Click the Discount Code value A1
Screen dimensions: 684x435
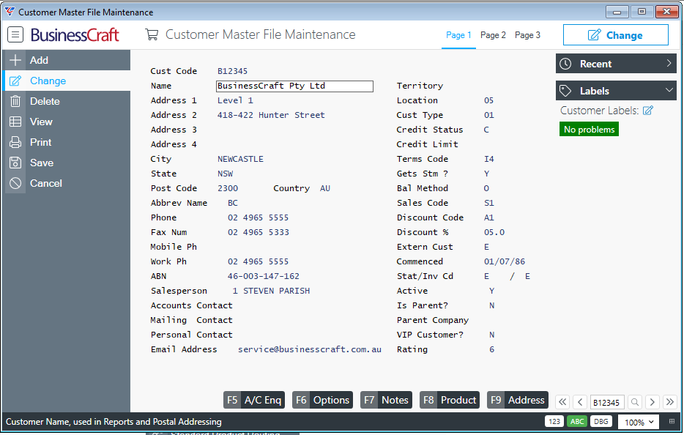point(488,218)
